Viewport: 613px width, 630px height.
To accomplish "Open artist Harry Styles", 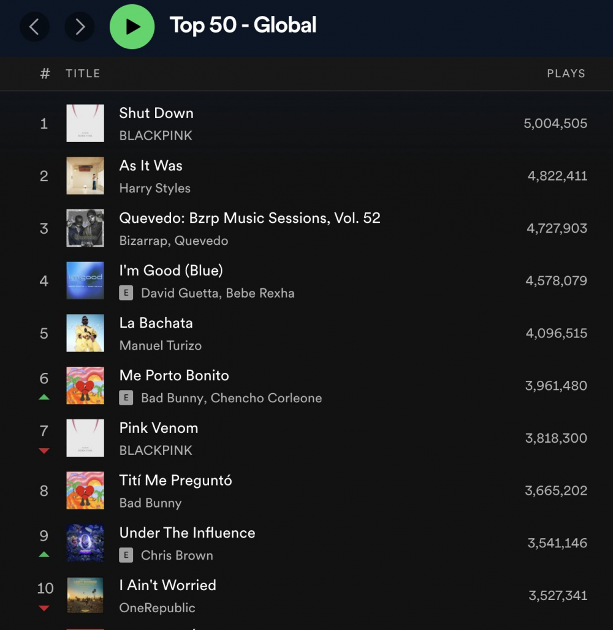I will tap(155, 189).
